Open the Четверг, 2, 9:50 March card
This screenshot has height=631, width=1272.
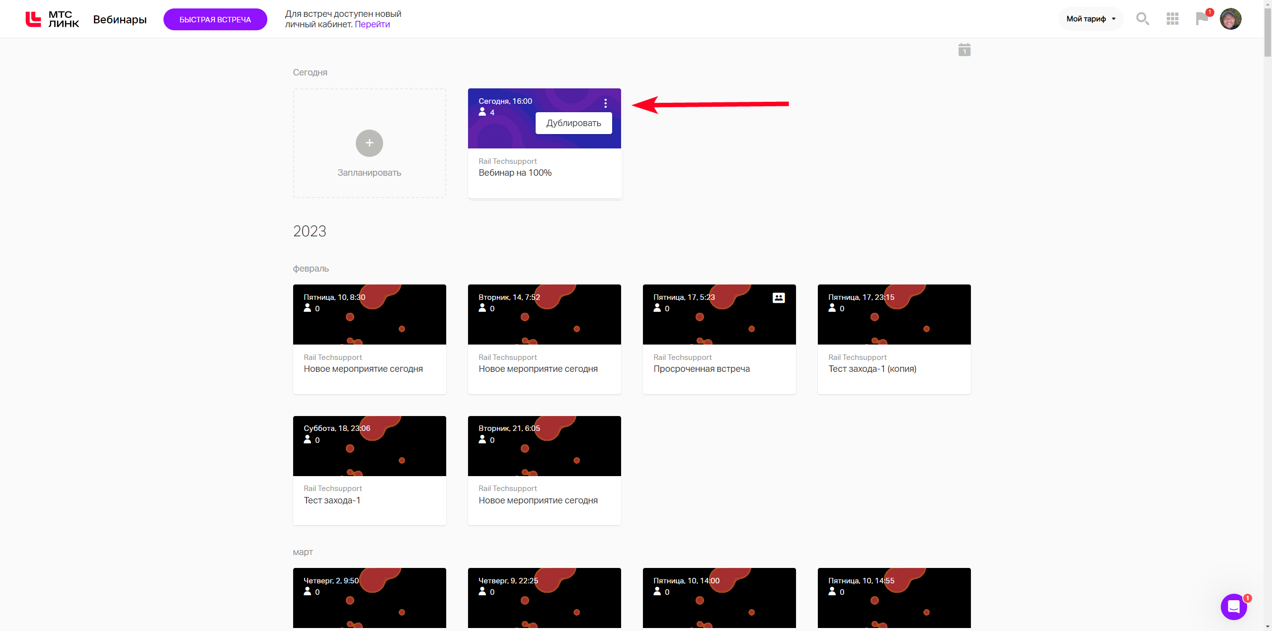point(369,598)
